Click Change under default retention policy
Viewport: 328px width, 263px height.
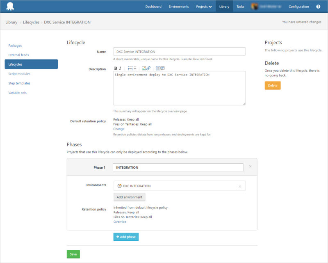tap(118, 129)
